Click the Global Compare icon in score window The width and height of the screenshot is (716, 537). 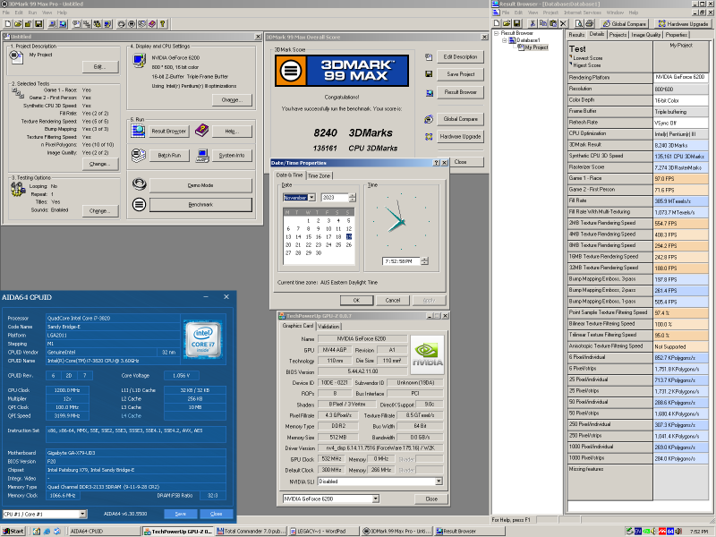tap(429, 119)
